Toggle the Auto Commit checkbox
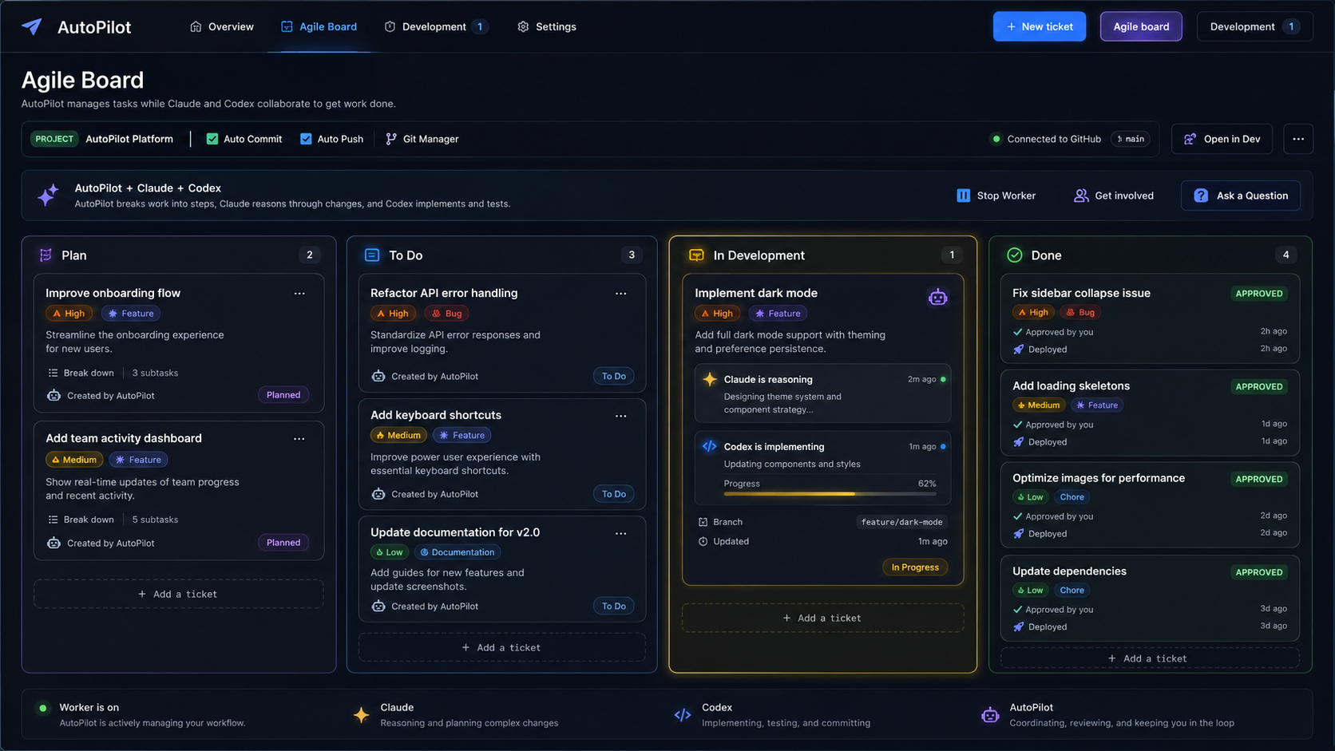This screenshot has height=751, width=1335. (212, 139)
